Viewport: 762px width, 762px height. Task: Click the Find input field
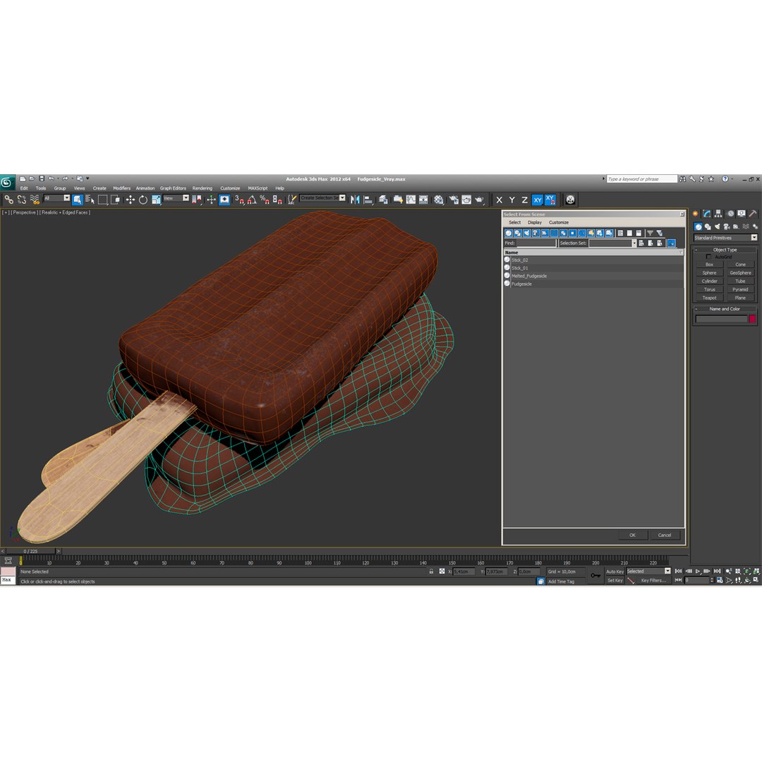pos(536,243)
